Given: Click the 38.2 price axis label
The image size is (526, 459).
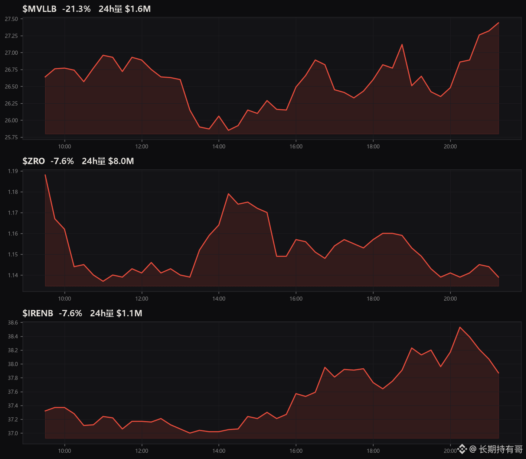Looking at the screenshot, I should 13,350.
